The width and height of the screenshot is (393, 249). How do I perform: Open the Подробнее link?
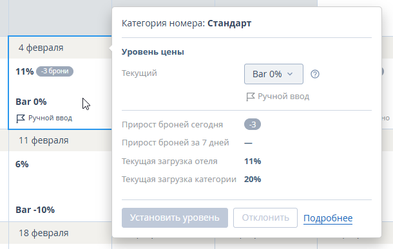pyautogui.click(x=328, y=218)
